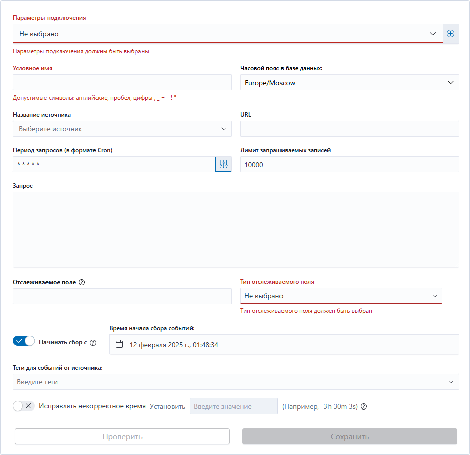Focus the Условное имя input field
Screen dimensions: 470x455
(122, 82)
